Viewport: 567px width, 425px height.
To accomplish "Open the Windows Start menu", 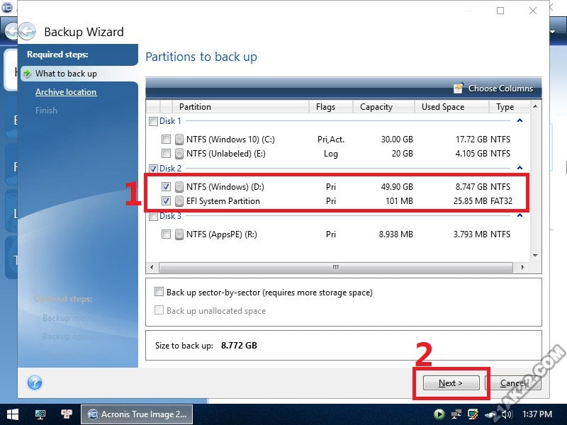I will [x=12, y=414].
